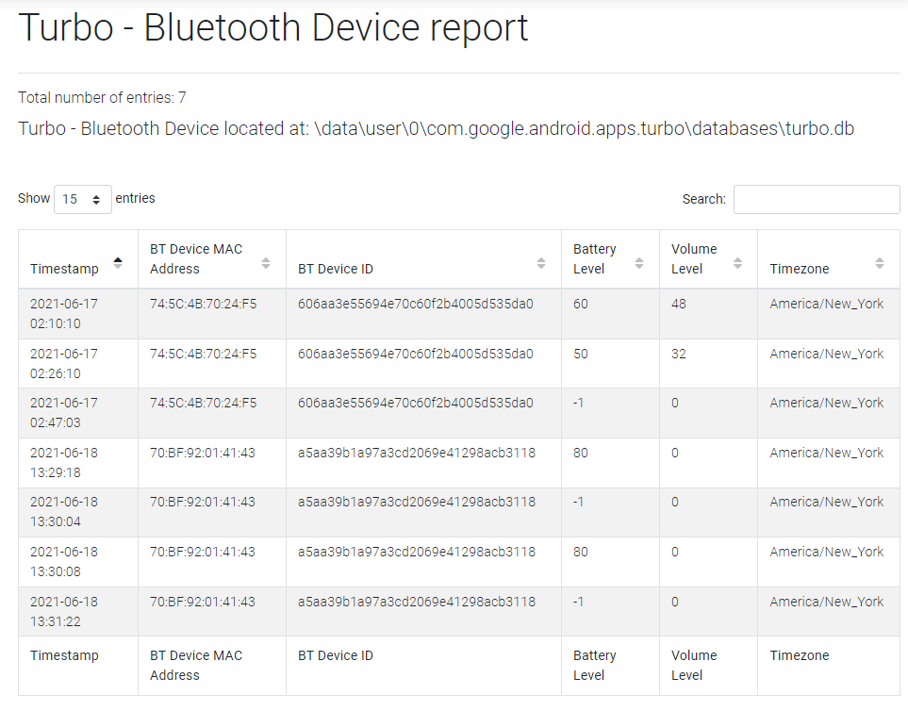Click sort arrows for Timezone column
Image resolution: width=908 pixels, height=711 pixels.
[x=880, y=263]
